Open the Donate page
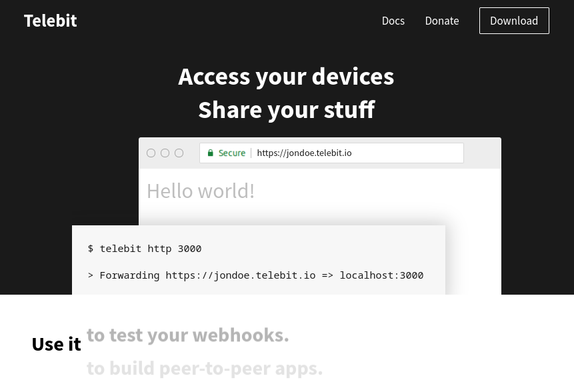Image resolution: width=574 pixels, height=392 pixels. pyautogui.click(x=442, y=21)
